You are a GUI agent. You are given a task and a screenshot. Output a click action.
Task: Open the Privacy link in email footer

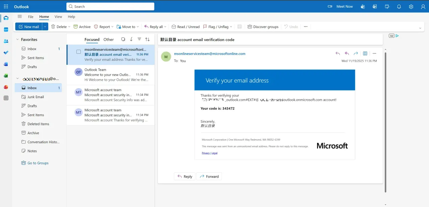206,153
